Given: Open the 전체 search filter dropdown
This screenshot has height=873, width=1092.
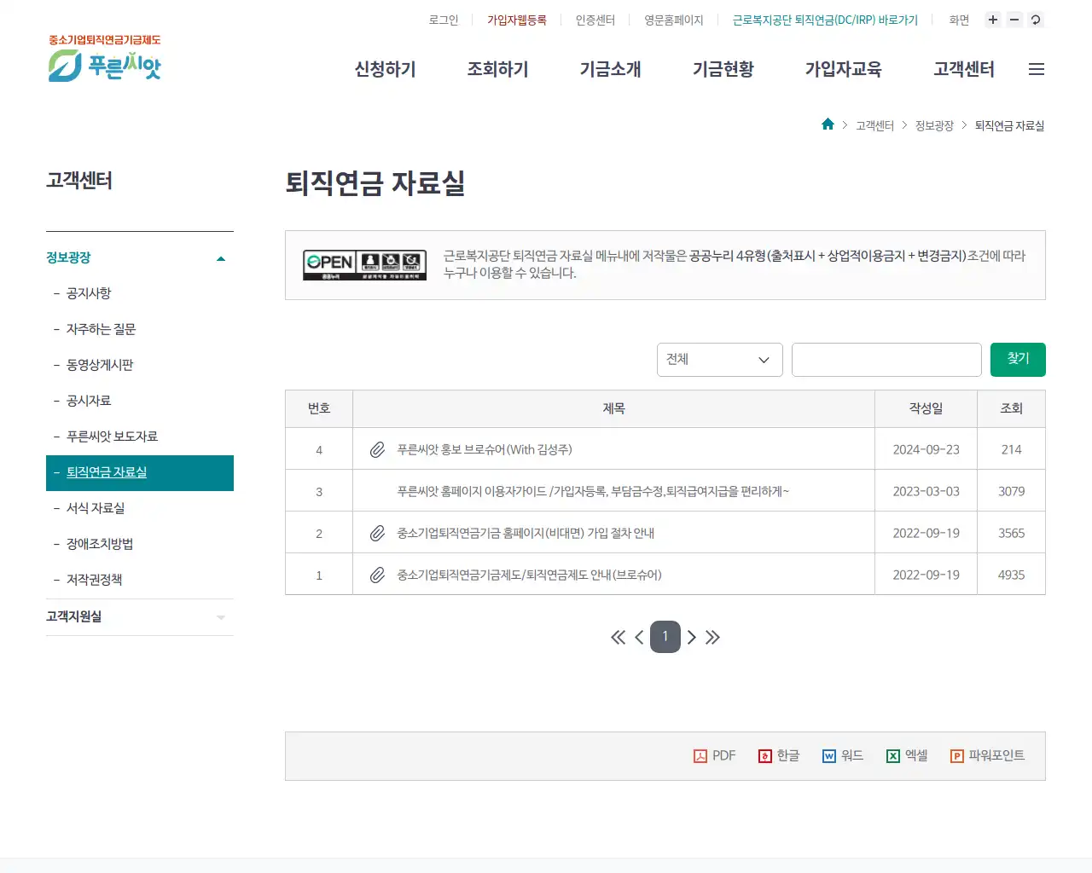Looking at the screenshot, I should tap(719, 360).
